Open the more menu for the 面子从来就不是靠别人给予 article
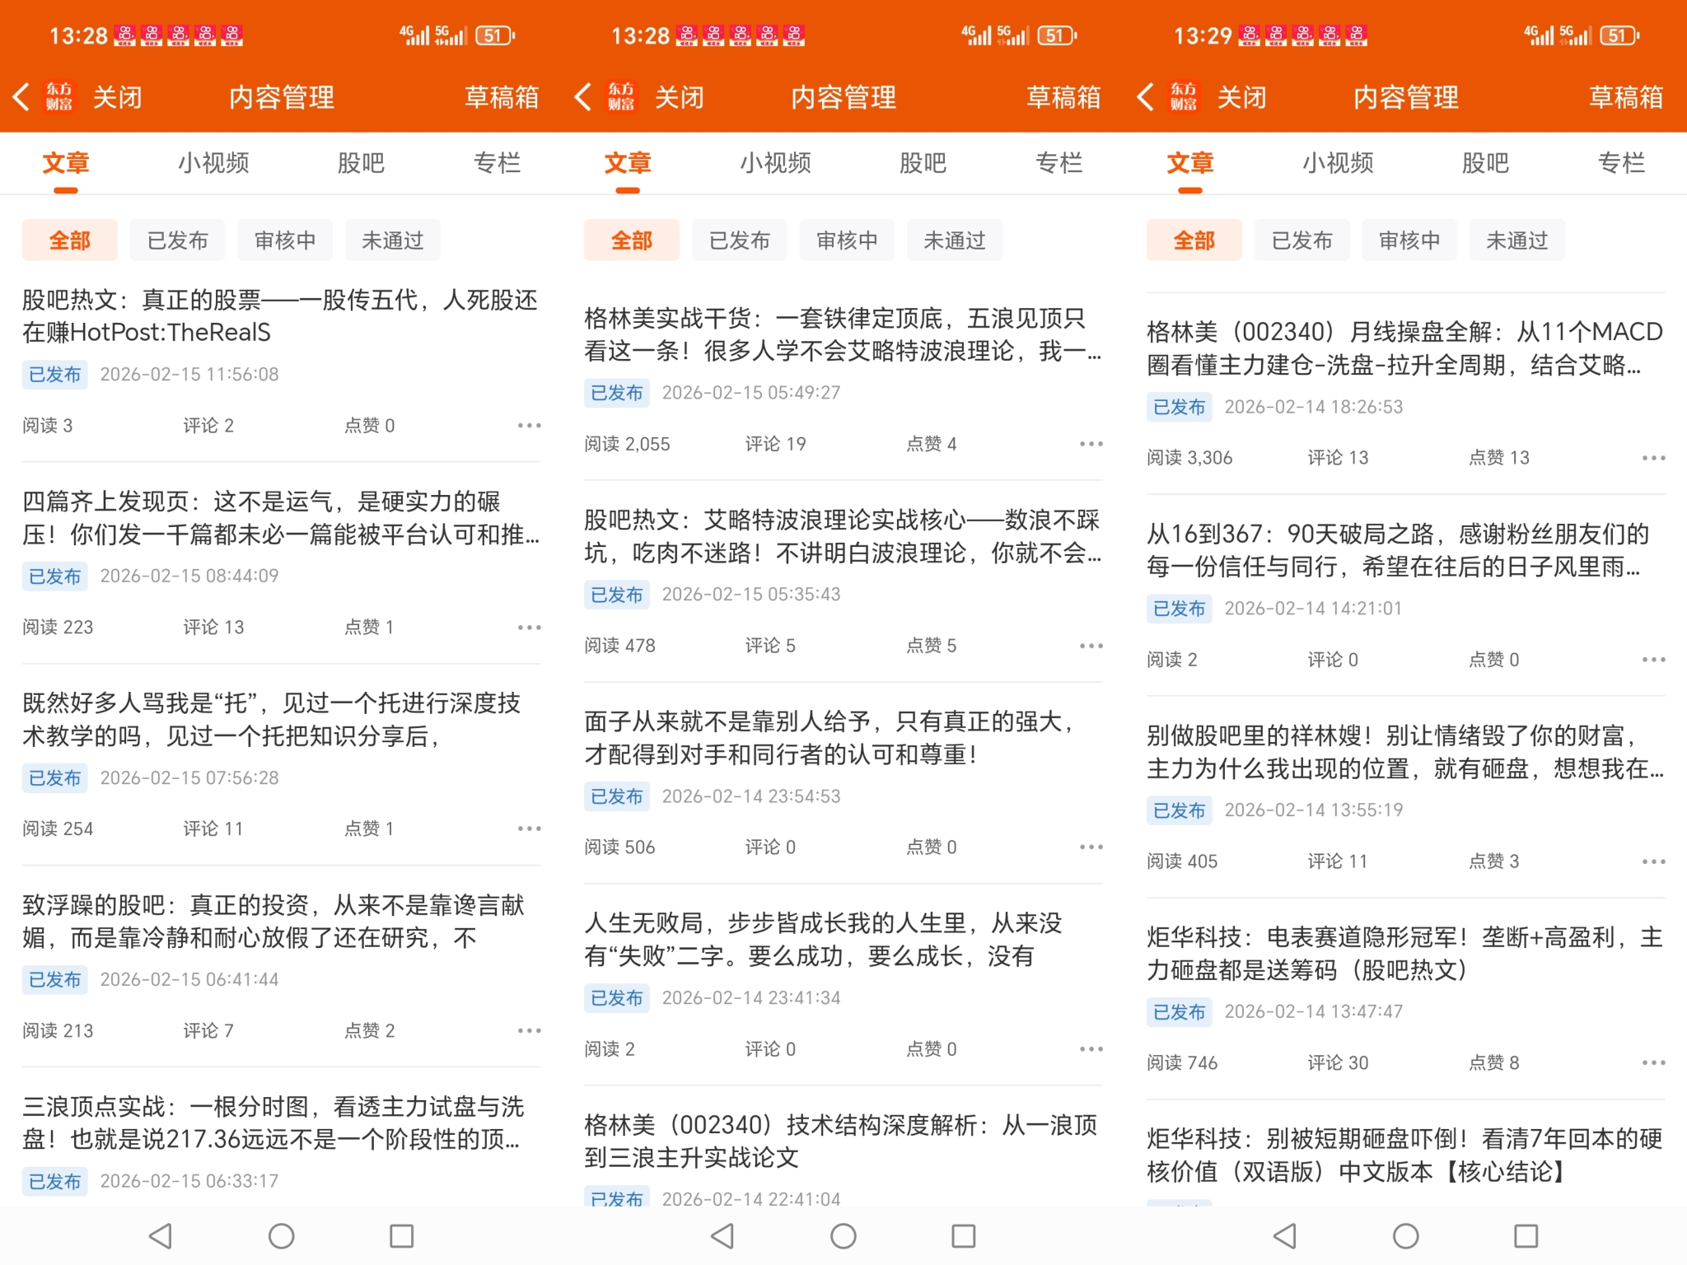Viewport: 1687px width, 1265px height. (x=1091, y=847)
